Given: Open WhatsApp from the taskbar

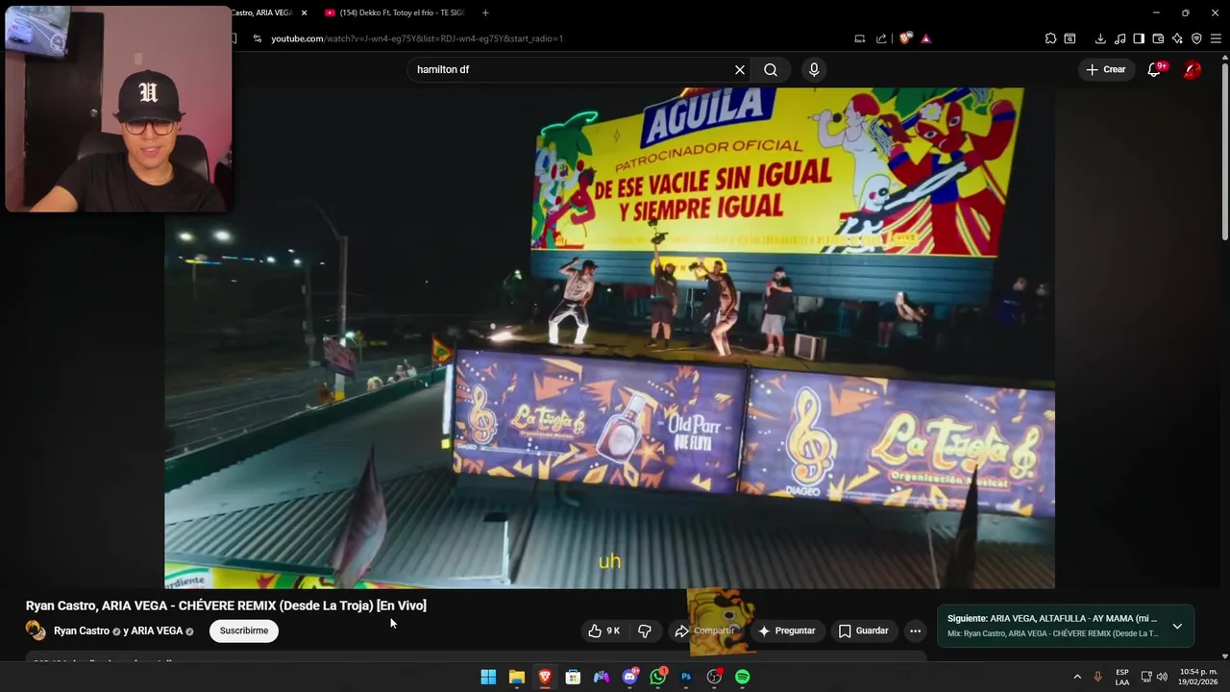Looking at the screenshot, I should click(658, 677).
